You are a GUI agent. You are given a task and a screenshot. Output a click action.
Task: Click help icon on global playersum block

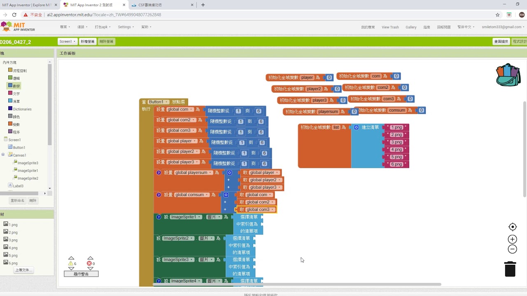[159, 173]
